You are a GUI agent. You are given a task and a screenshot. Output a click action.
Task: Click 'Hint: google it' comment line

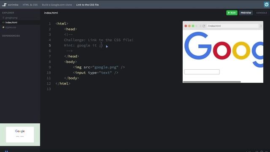(x=83, y=45)
